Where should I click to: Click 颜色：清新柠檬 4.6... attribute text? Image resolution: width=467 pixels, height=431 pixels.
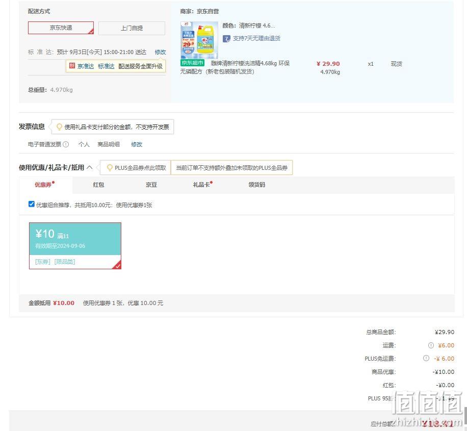pyautogui.click(x=249, y=26)
